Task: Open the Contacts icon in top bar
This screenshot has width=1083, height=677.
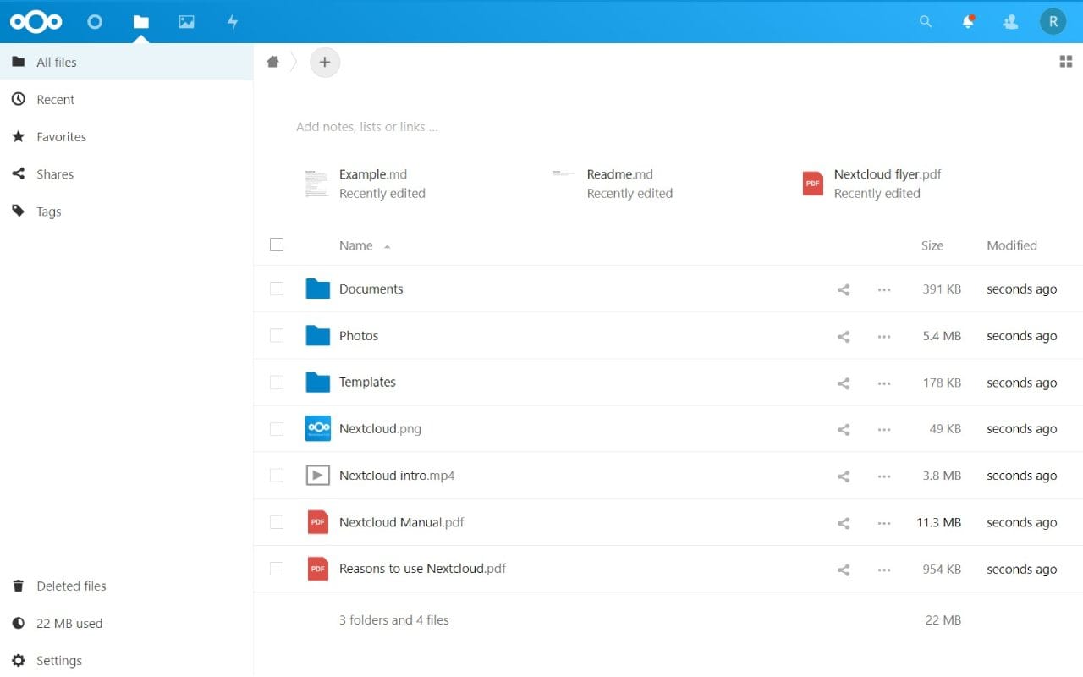Action: pyautogui.click(x=1010, y=22)
